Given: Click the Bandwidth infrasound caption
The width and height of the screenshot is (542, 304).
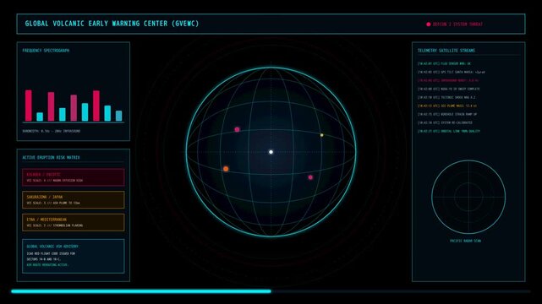Looking at the screenshot, I should click(x=52, y=131).
